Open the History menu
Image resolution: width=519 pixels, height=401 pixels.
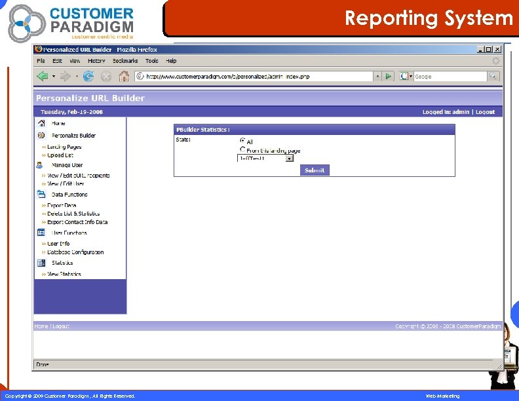point(96,61)
